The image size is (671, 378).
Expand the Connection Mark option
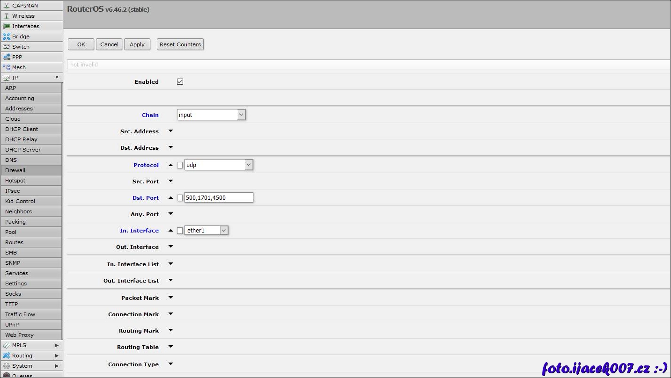click(170, 314)
